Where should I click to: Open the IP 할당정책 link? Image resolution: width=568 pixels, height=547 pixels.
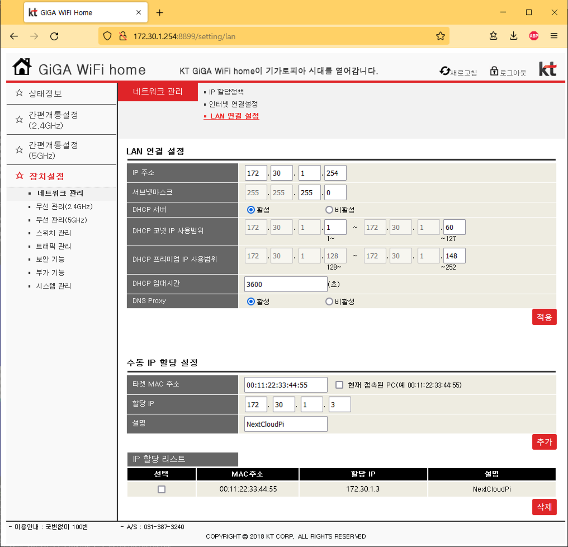coord(226,92)
